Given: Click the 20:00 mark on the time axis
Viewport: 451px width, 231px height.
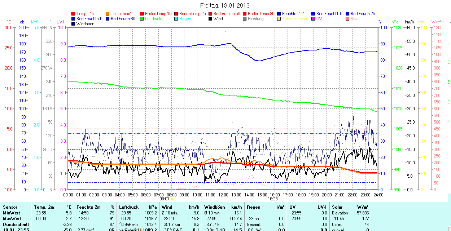Looking at the screenshot, I should click(326, 195).
